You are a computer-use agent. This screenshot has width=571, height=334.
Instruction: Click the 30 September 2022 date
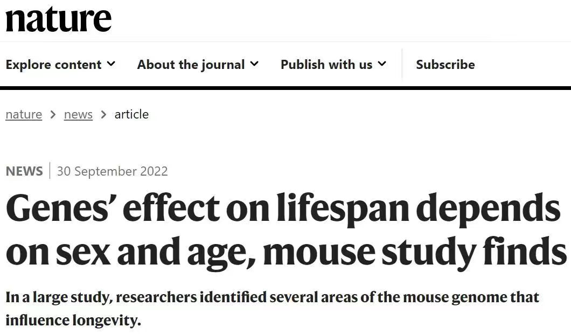point(112,171)
